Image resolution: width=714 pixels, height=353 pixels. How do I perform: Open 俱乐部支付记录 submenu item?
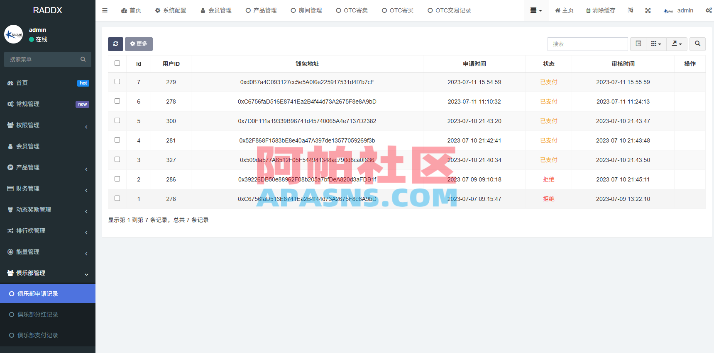[48, 335]
